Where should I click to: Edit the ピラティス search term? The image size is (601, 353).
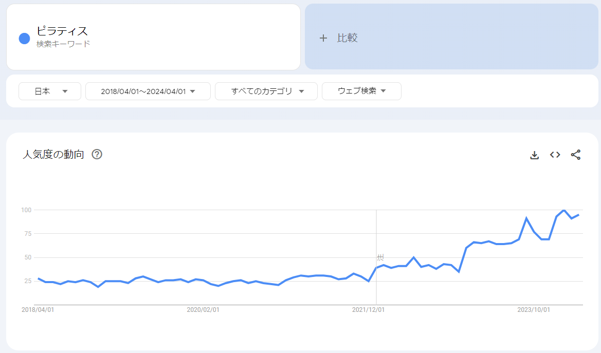click(x=62, y=31)
